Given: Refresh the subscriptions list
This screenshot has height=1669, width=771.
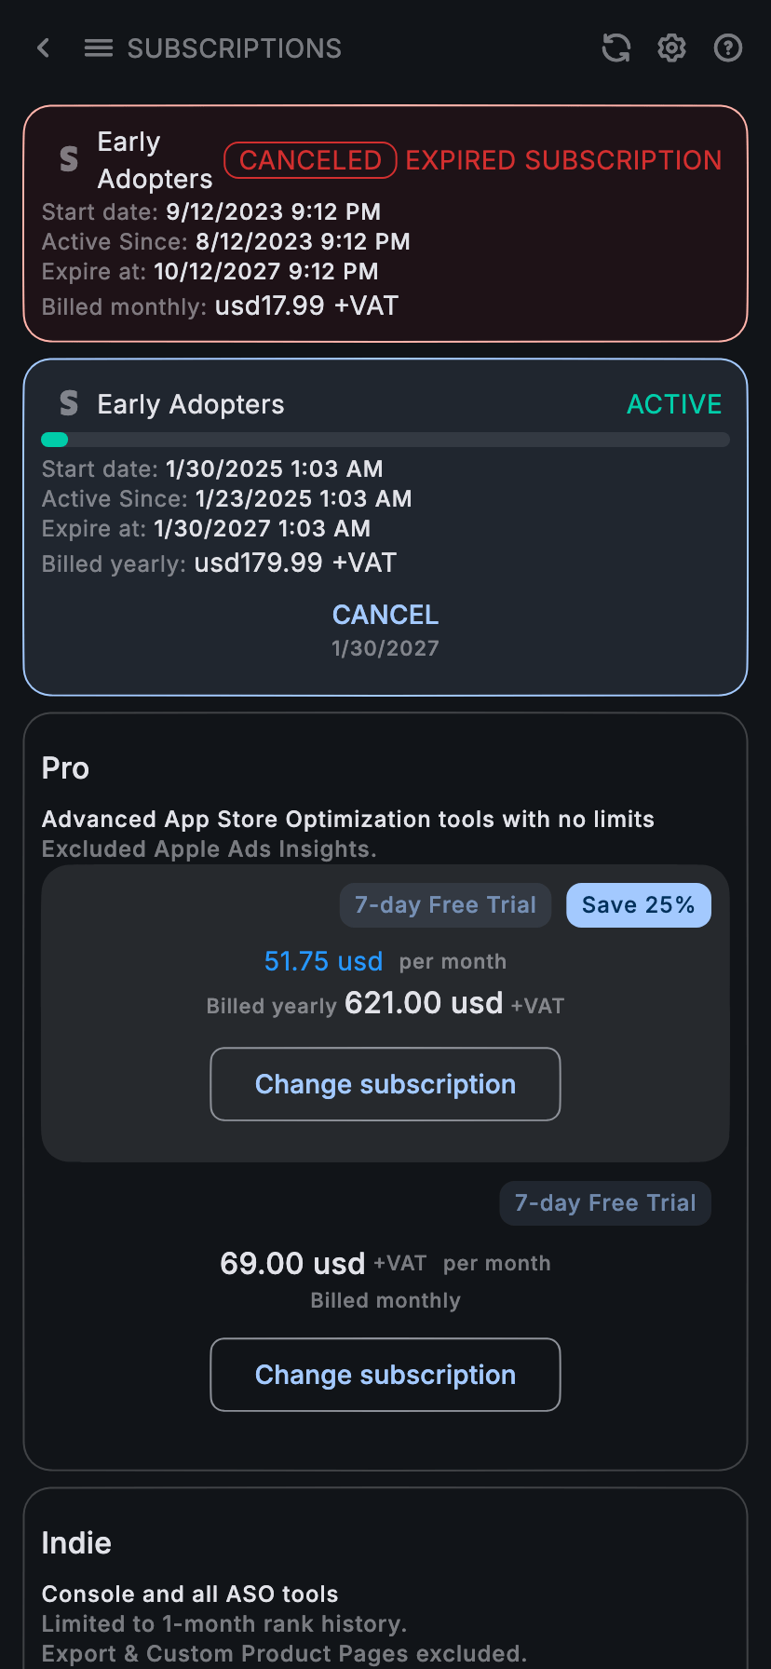Looking at the screenshot, I should [x=615, y=47].
